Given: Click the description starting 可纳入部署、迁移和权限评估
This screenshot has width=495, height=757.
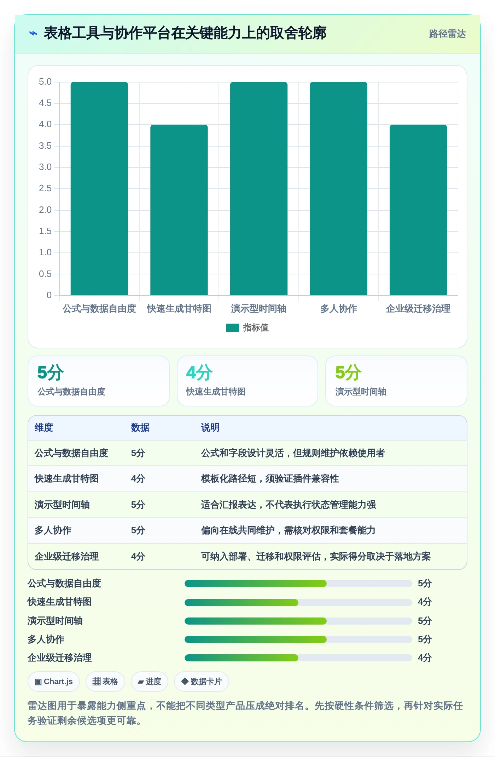Looking at the screenshot, I should coord(316,557).
